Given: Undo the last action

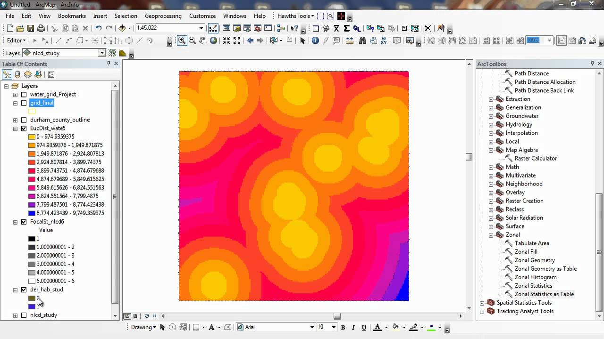Looking at the screenshot, I should [98, 28].
